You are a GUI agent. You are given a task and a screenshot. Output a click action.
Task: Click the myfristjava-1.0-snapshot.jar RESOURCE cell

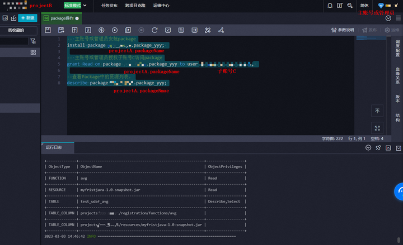[110, 190]
